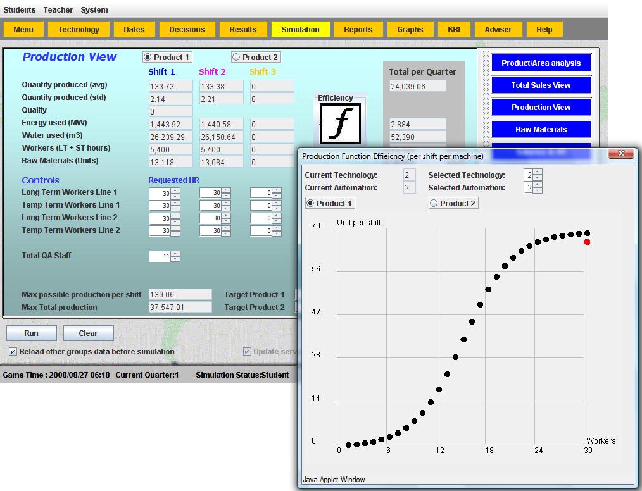Open Total Sales View panel
The height and width of the screenshot is (491, 642).
click(541, 85)
